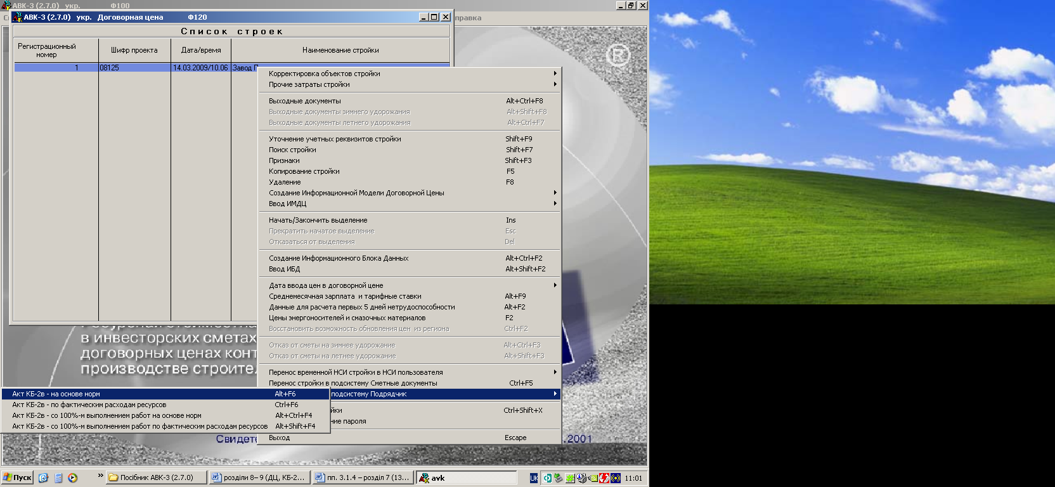
Task: Click the Шифр проекта column header
Action: click(x=134, y=50)
